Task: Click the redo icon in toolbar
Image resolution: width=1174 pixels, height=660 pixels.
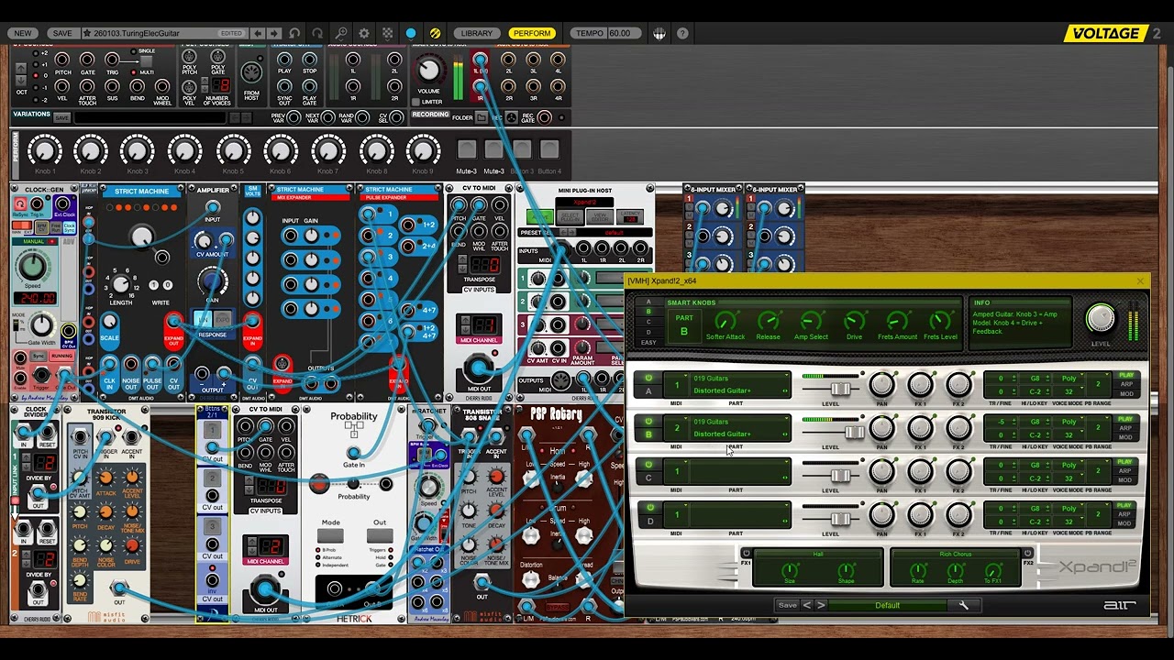Action: 317,33
